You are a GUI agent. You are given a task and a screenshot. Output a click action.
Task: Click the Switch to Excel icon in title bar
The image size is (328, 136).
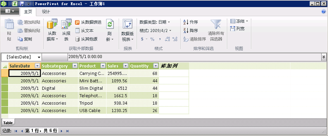[15, 4]
